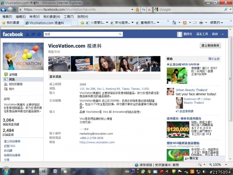Click the +886-2-2758-3838 phone link
233x175 pixels.
pyautogui.click(x=91, y=138)
